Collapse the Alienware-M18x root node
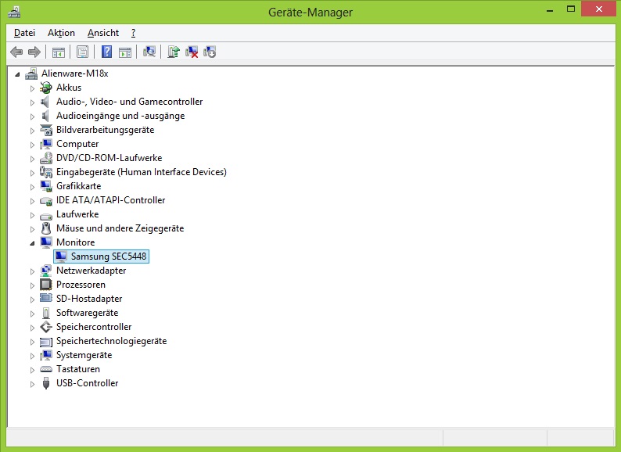This screenshot has height=452, width=621. (x=18, y=74)
